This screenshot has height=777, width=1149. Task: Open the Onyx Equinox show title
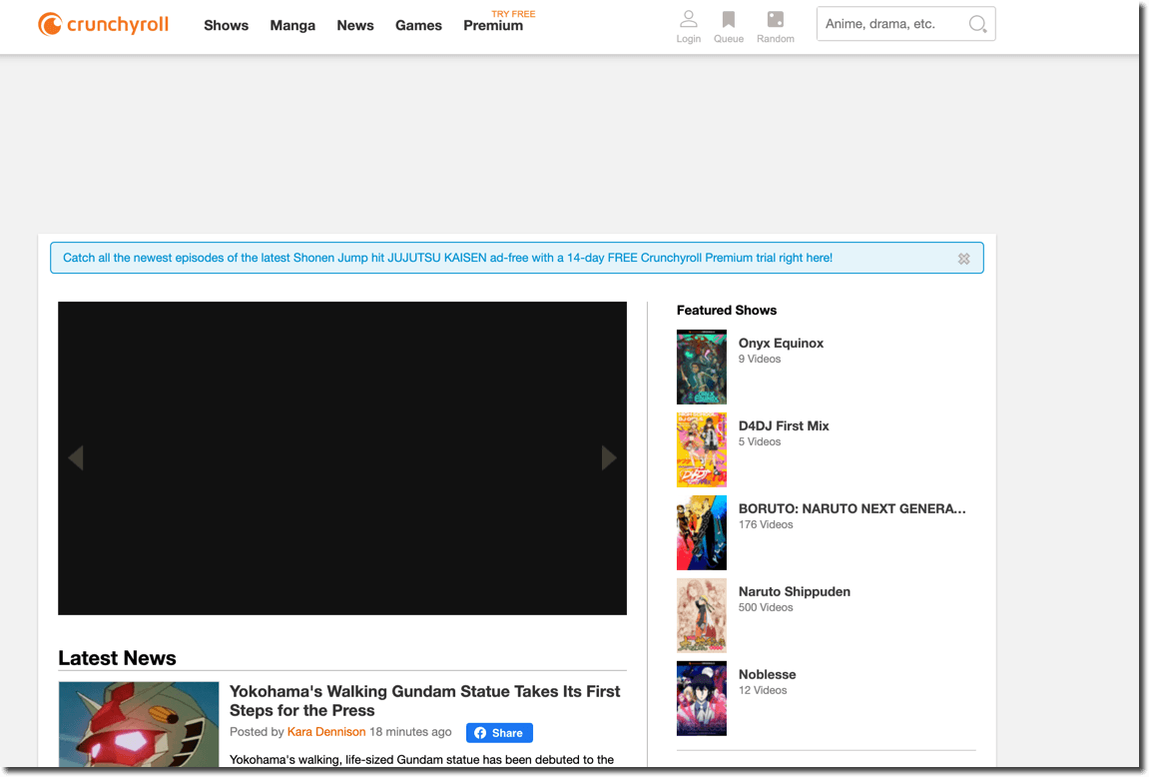[x=781, y=343]
